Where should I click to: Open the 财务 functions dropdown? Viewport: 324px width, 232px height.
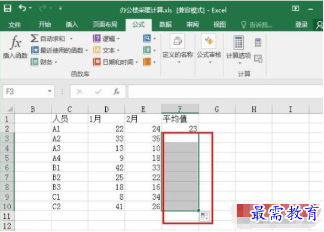tap(44, 62)
